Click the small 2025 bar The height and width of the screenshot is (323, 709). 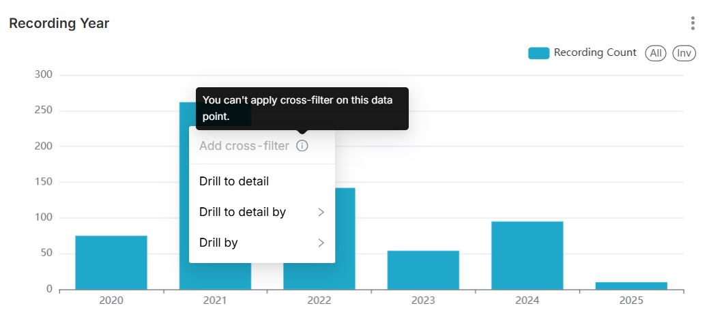click(631, 286)
